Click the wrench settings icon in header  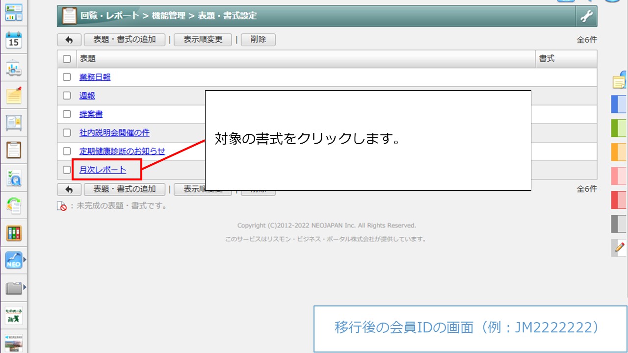(x=586, y=16)
